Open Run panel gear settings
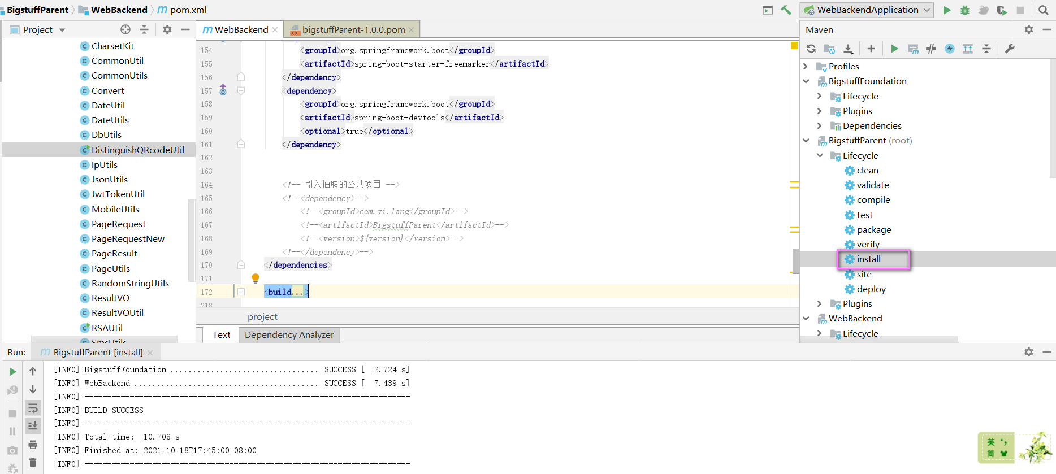The height and width of the screenshot is (474, 1056). [1029, 352]
